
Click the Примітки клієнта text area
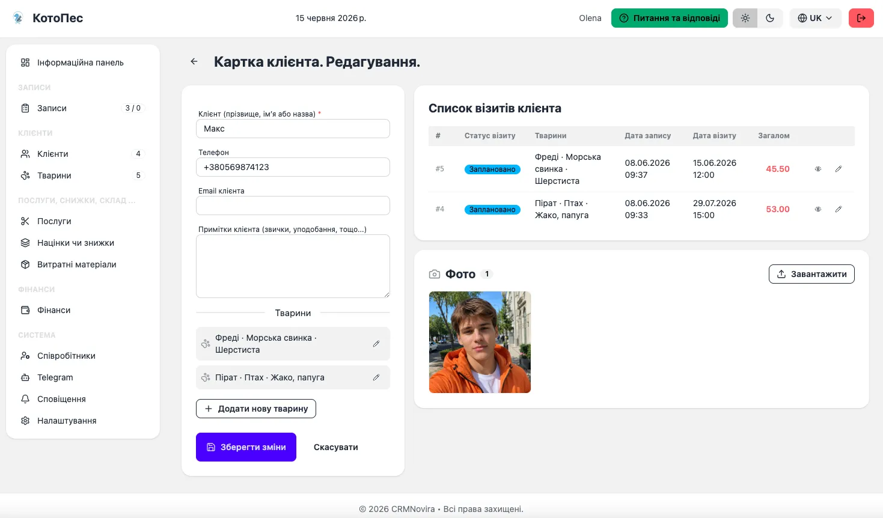coord(293,266)
